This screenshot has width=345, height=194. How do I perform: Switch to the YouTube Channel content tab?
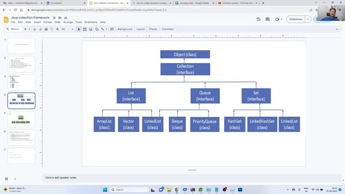237,3
